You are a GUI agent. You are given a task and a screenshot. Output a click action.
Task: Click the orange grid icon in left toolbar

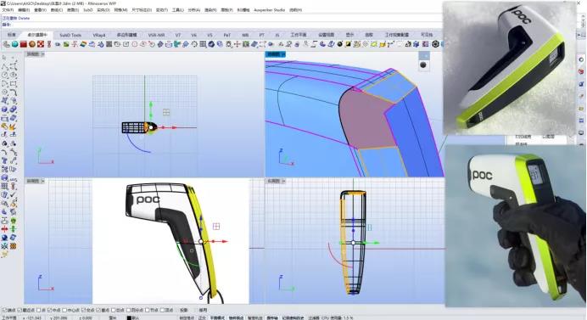(x=13, y=246)
